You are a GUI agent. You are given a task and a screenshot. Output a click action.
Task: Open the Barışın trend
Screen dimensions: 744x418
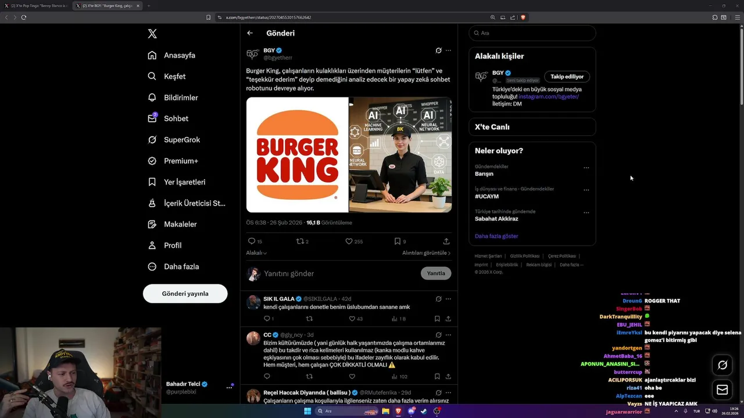coord(484,174)
